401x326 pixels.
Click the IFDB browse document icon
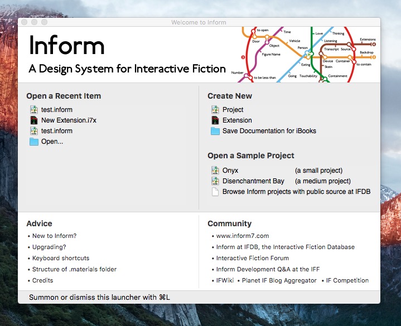point(215,192)
